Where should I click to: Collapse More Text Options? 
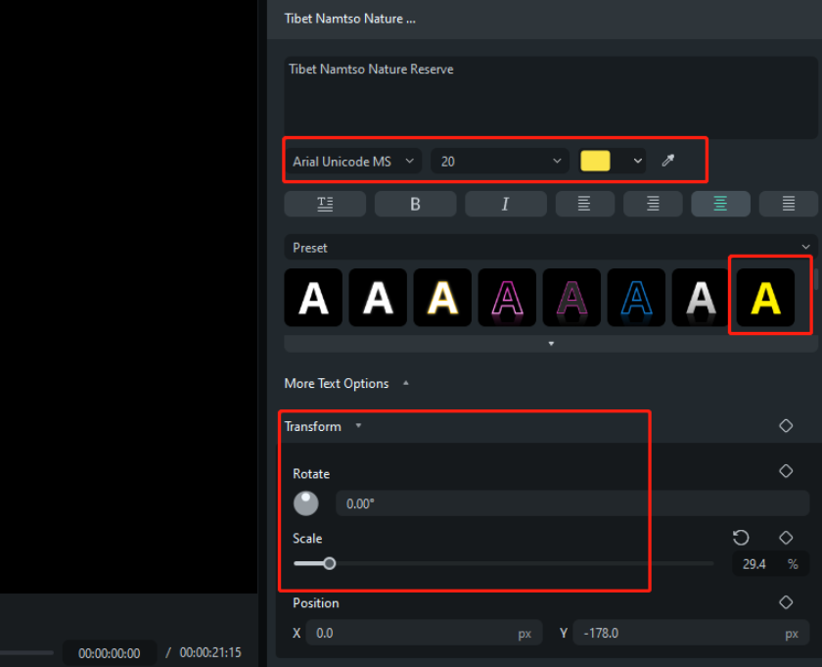405,383
